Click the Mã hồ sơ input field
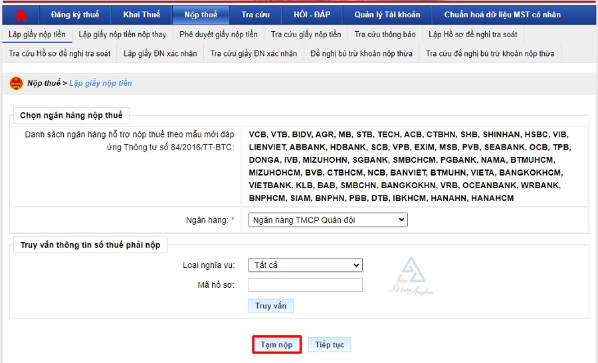 305,285
